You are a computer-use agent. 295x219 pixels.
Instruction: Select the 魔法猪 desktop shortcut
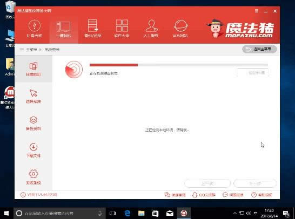pos(8,98)
